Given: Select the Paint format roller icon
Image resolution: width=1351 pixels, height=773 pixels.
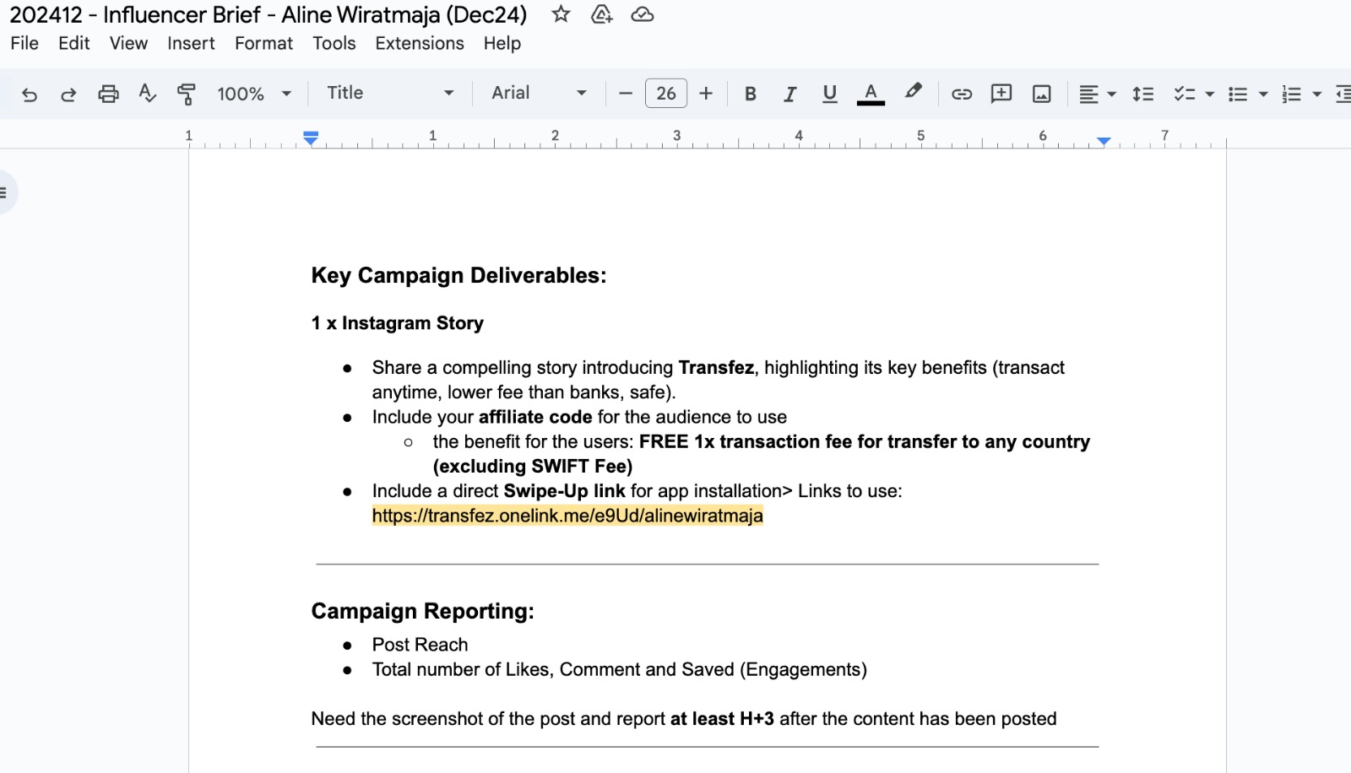Looking at the screenshot, I should 187,94.
